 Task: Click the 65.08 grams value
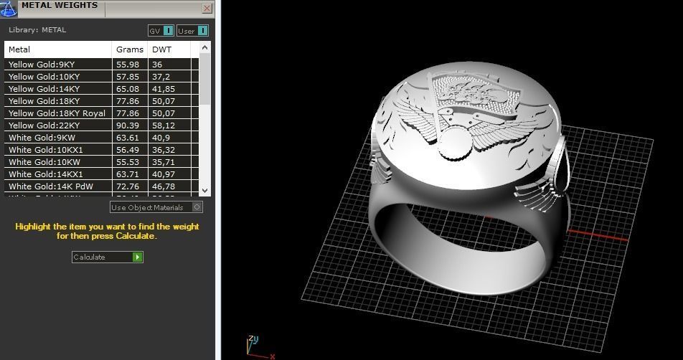128,89
